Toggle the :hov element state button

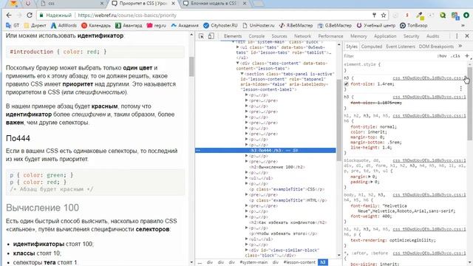[442, 56]
